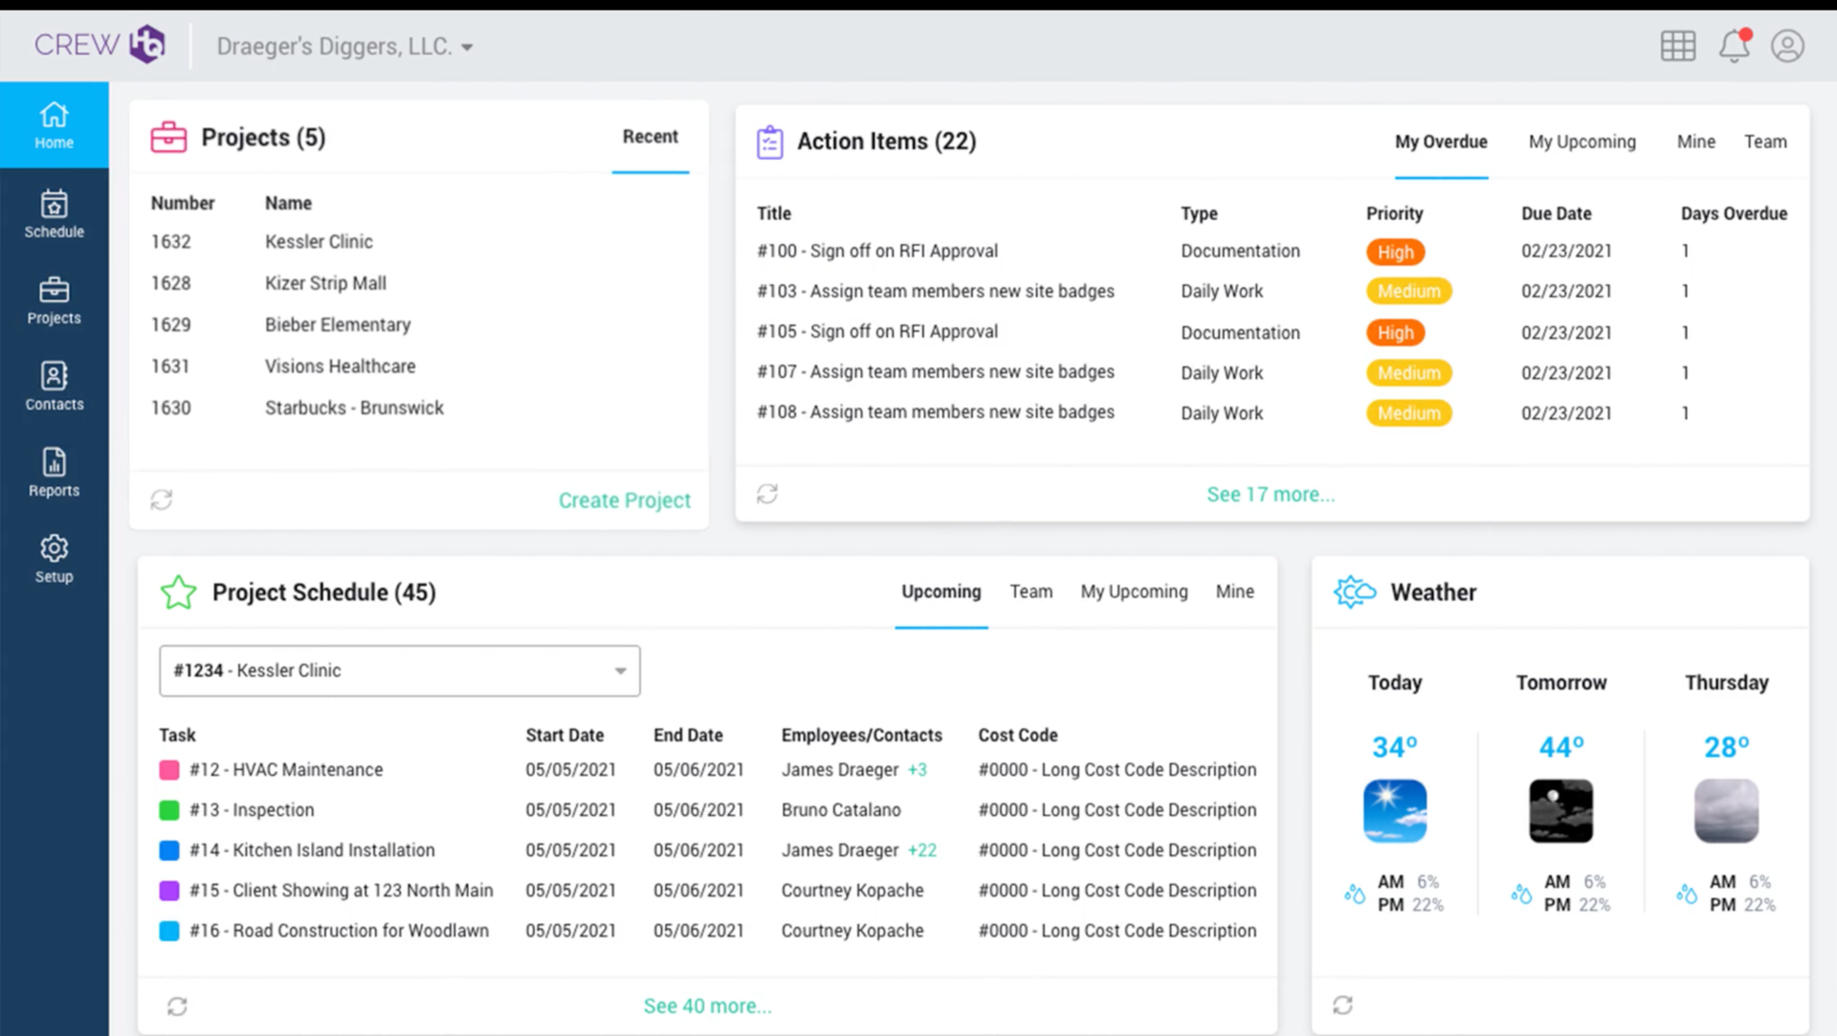Image resolution: width=1837 pixels, height=1036 pixels.
Task: Refresh the Projects panel
Action: click(x=162, y=499)
